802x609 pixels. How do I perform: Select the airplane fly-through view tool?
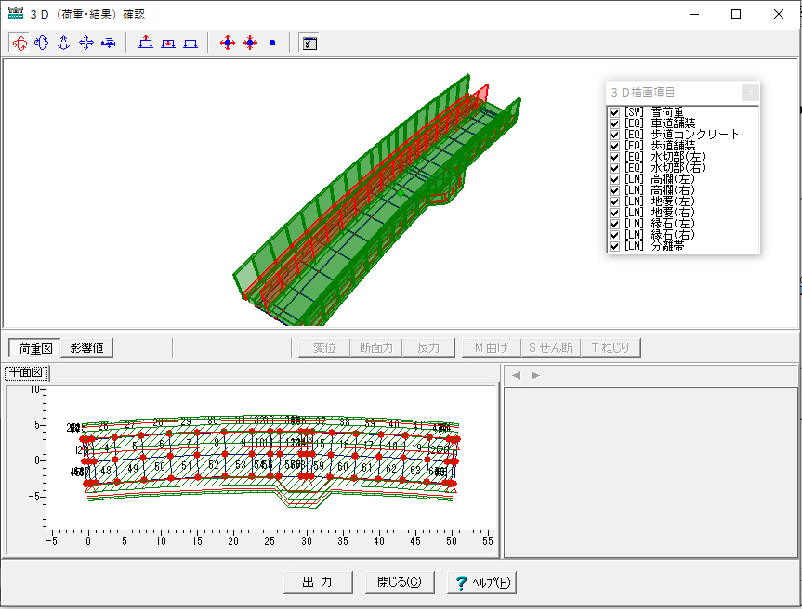(x=109, y=43)
